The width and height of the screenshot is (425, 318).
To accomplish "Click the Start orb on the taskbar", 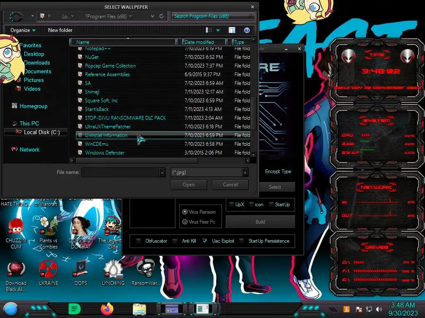I will point(11,309).
